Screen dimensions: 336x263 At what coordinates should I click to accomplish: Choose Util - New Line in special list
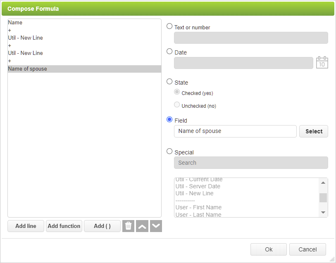click(247, 193)
